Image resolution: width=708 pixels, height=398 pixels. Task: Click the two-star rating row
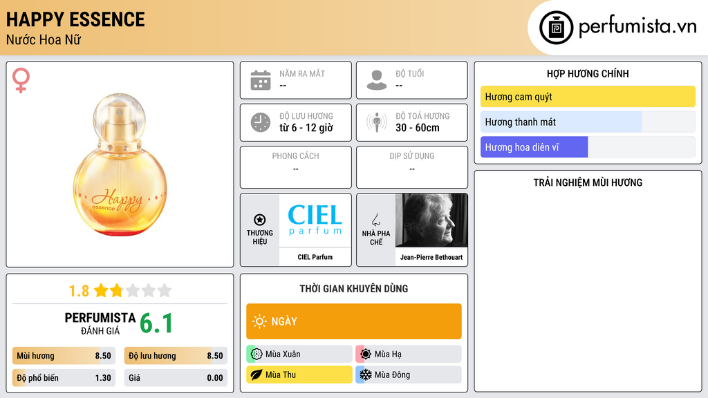(120, 291)
